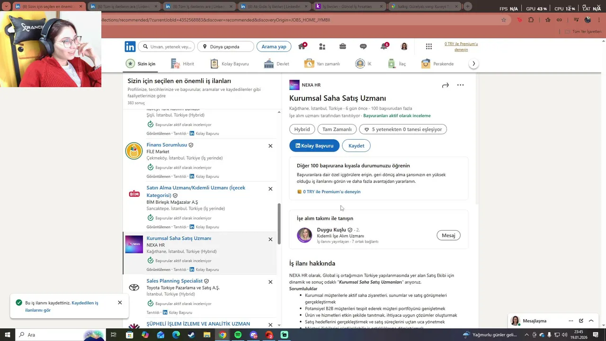Click NEXA HR logo in job detail header
The image size is (606, 341).
(x=294, y=85)
